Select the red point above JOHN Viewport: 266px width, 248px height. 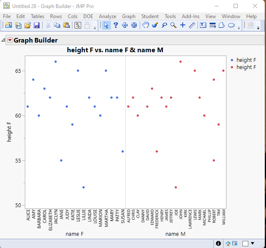(181, 62)
